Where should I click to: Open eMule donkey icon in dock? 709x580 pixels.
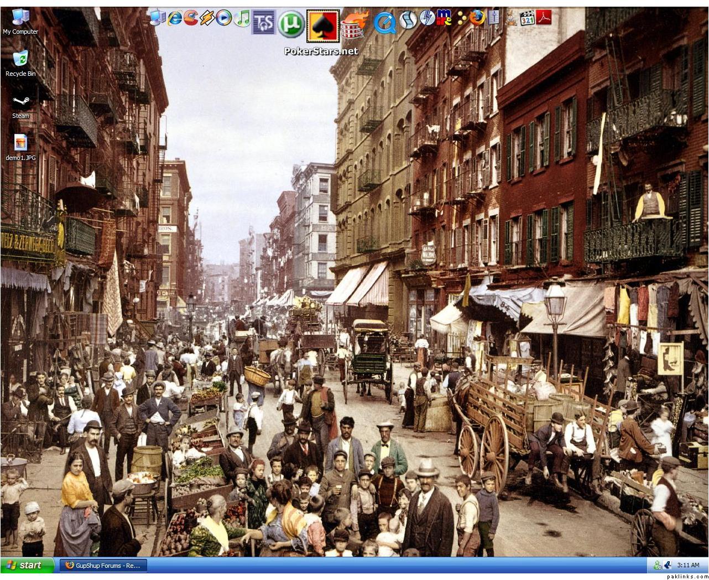click(511, 18)
